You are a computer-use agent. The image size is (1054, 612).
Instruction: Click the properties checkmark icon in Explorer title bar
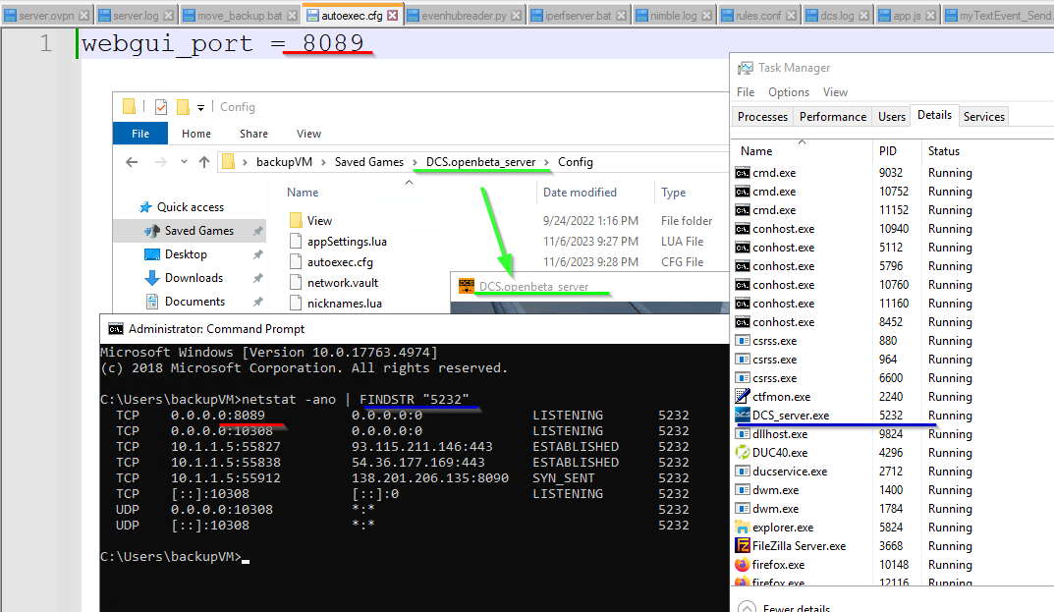[x=161, y=107]
